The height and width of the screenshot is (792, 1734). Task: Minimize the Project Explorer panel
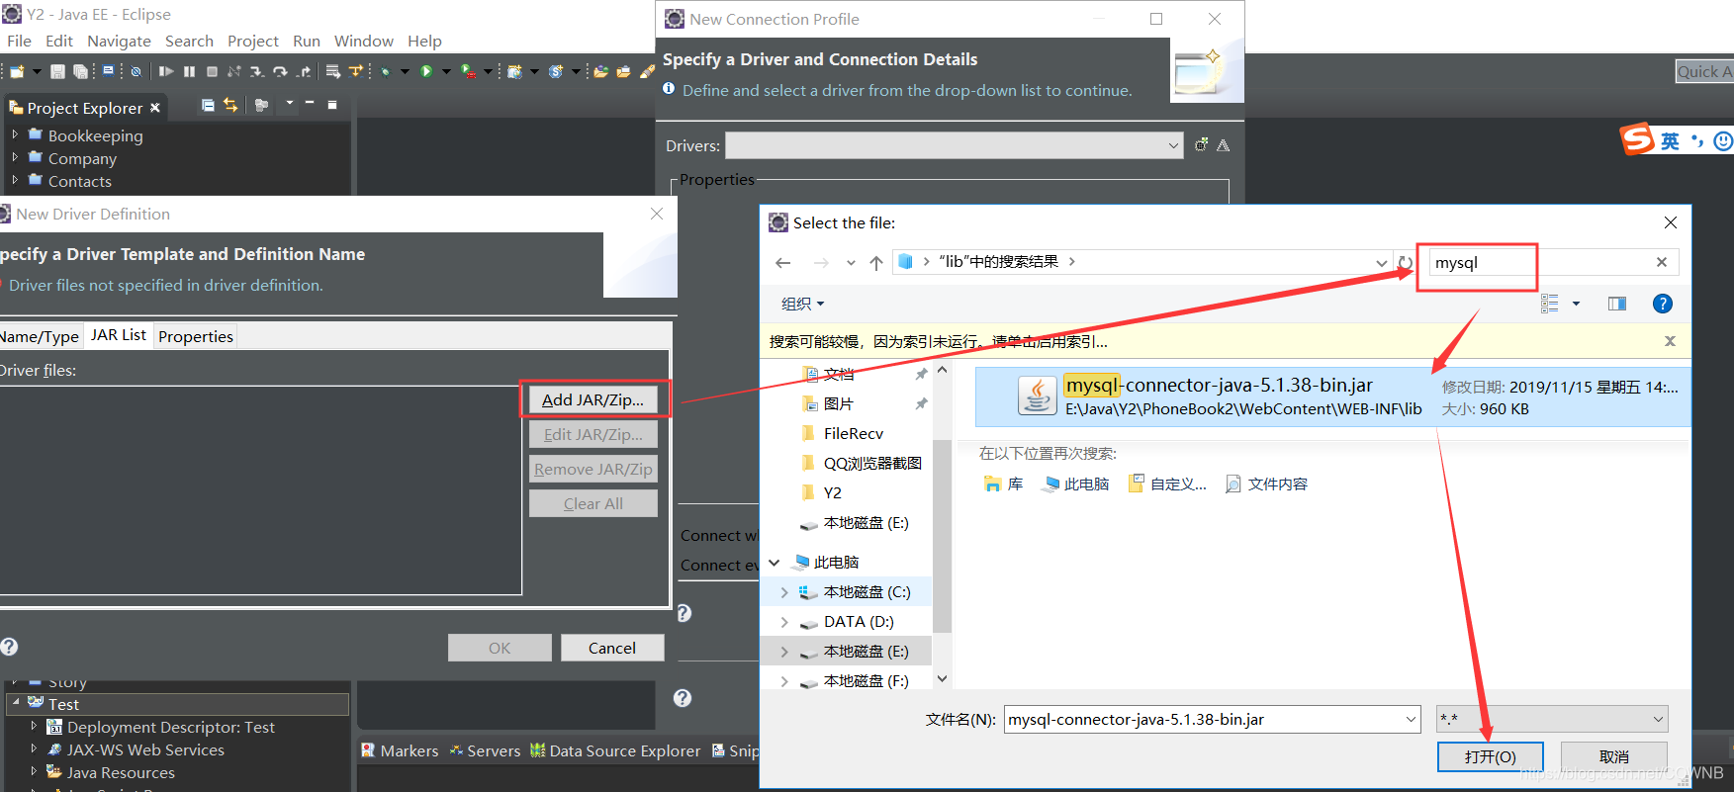(x=310, y=103)
